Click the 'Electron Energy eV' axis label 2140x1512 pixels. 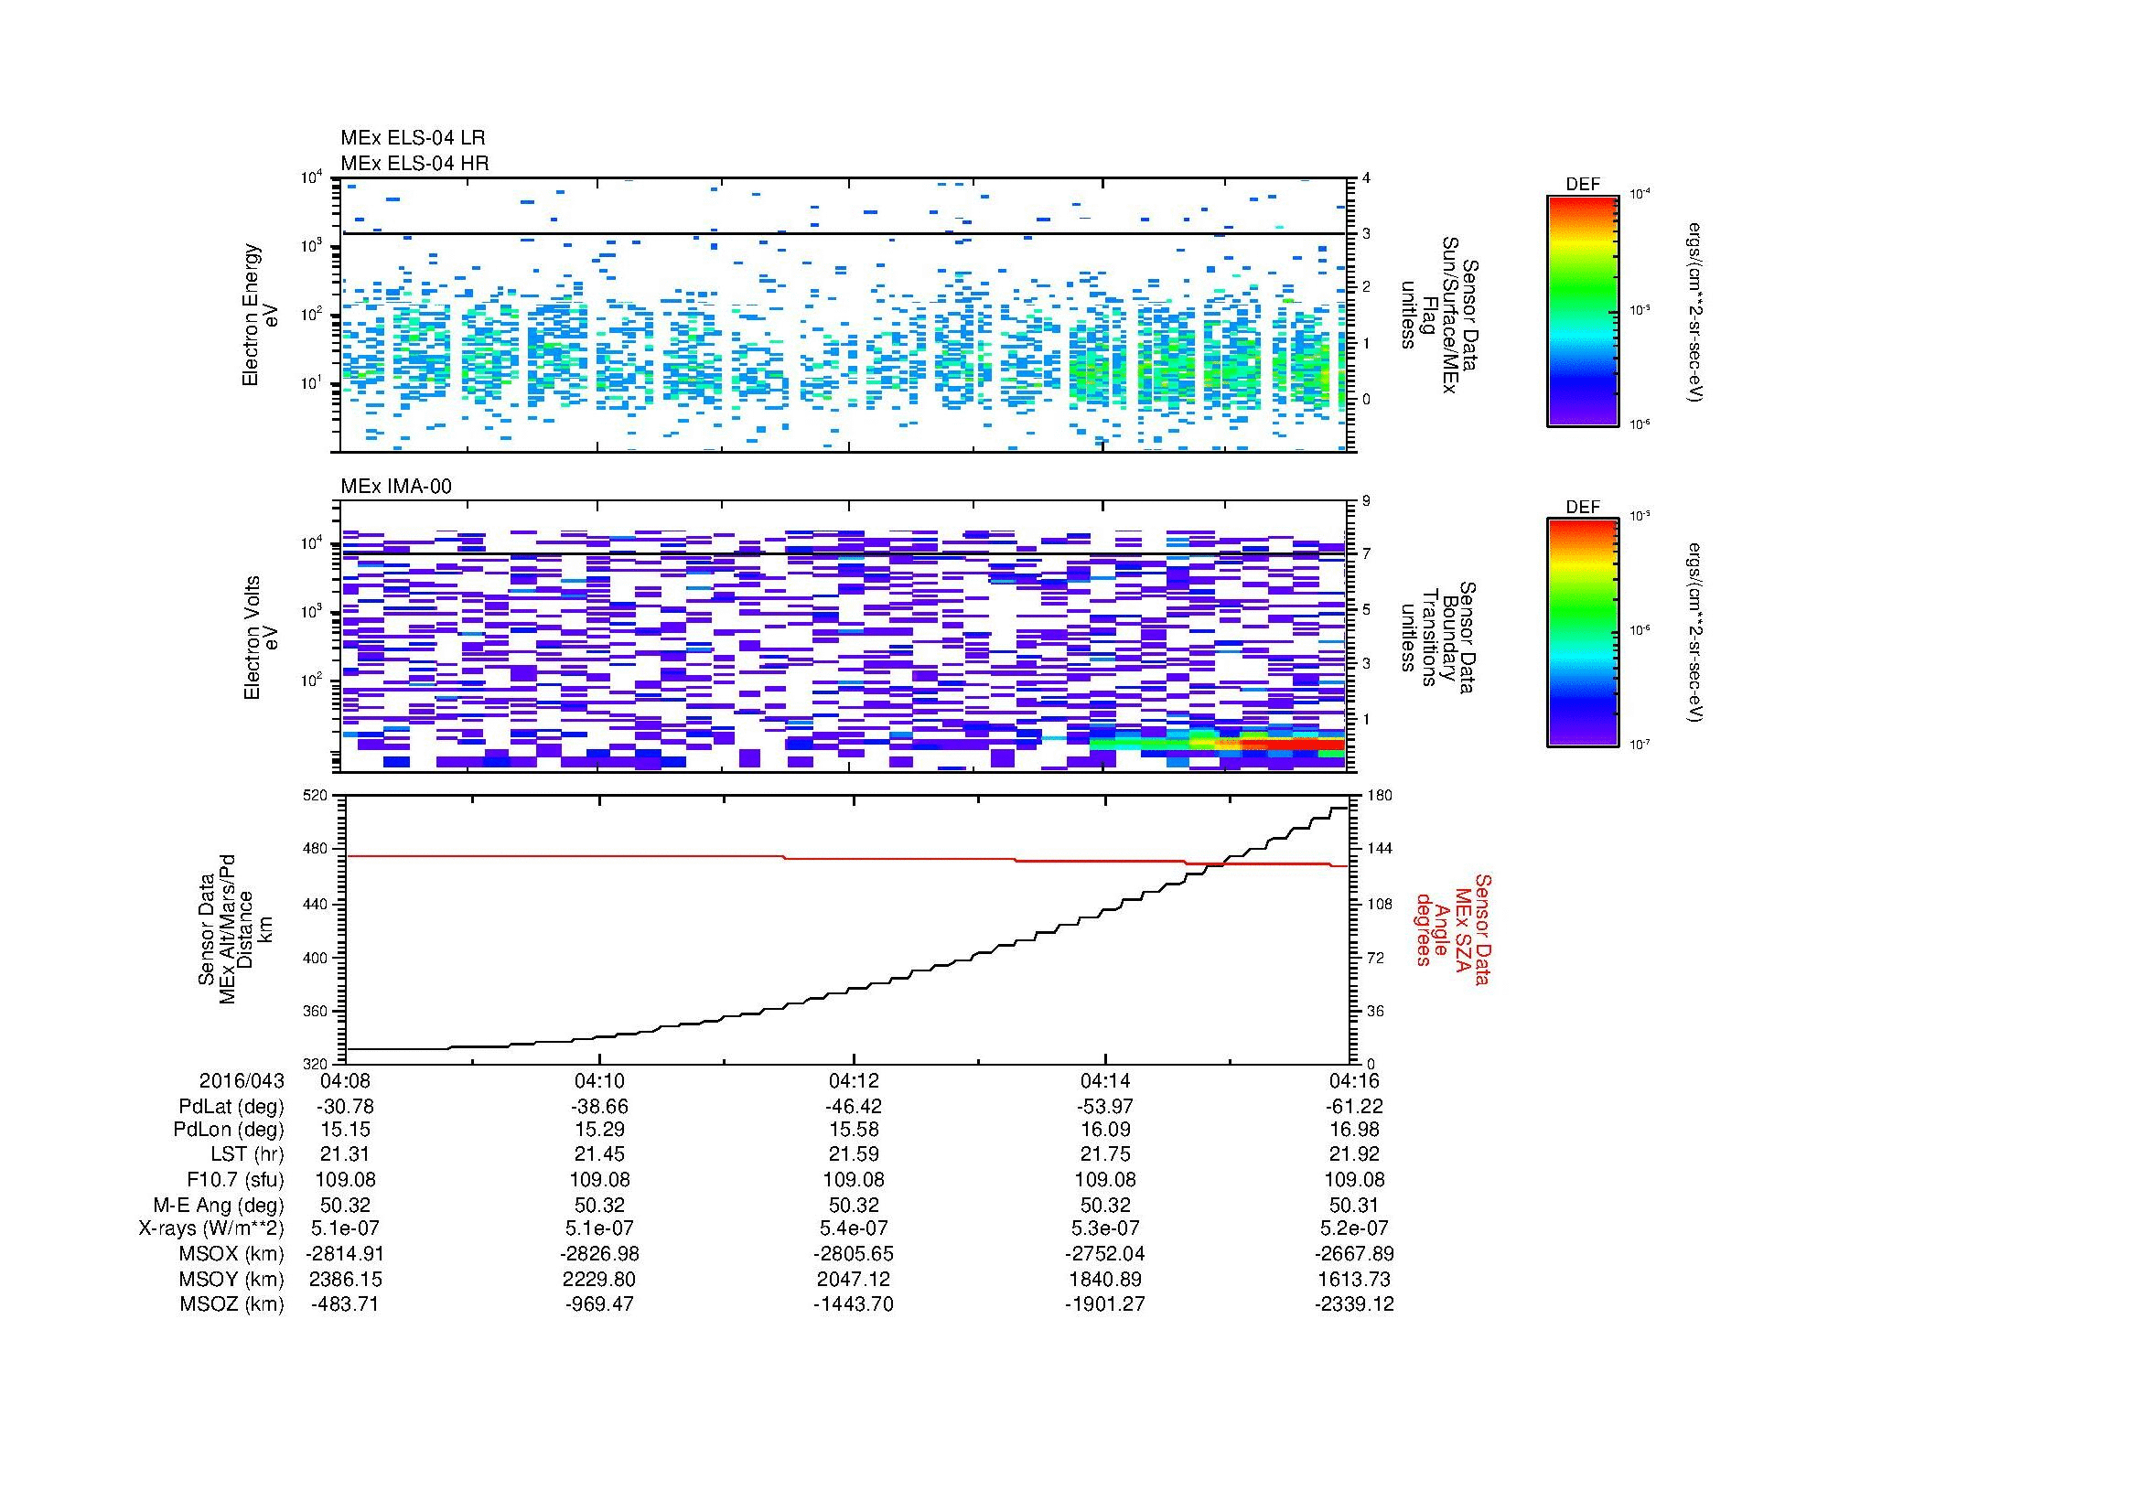pos(260,315)
